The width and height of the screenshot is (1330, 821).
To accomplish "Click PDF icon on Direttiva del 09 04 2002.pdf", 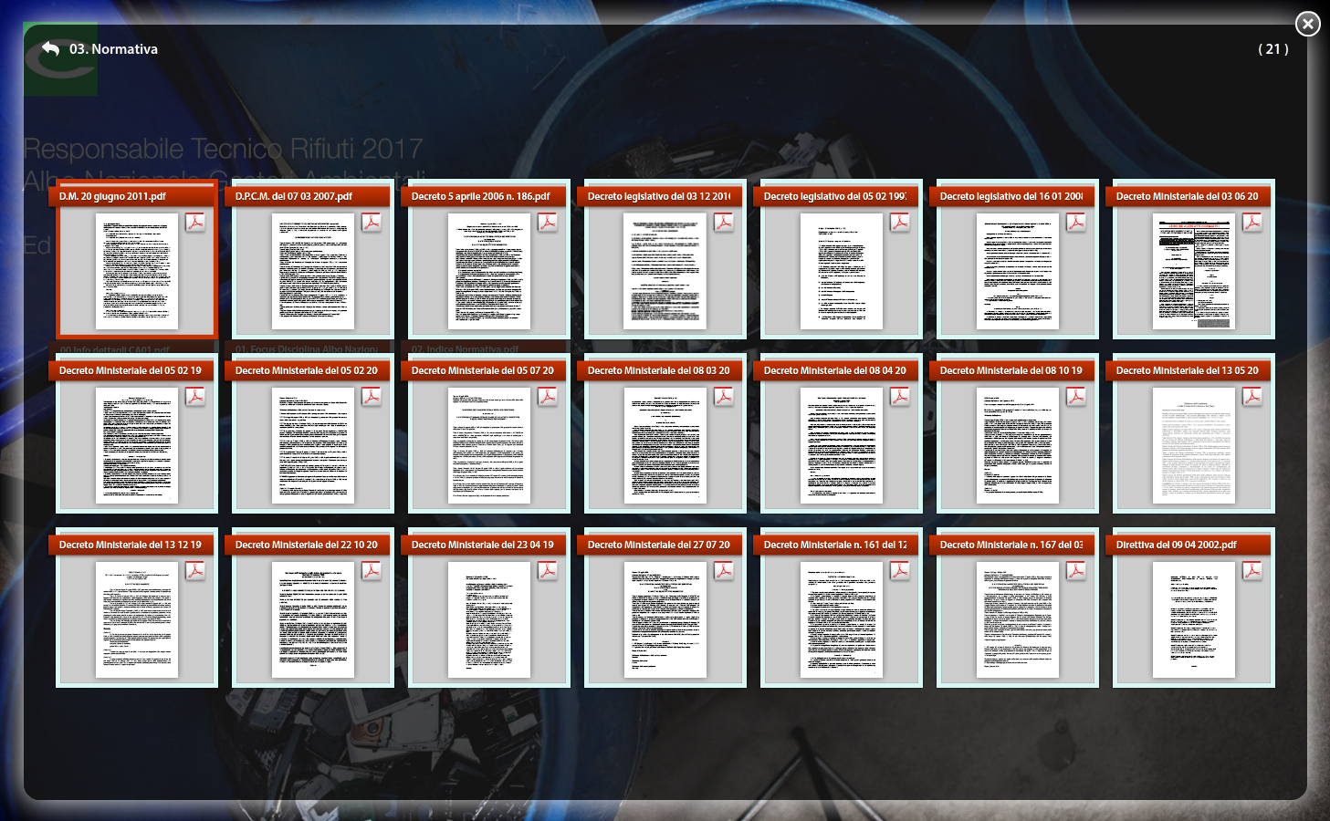I will (x=1252, y=571).
